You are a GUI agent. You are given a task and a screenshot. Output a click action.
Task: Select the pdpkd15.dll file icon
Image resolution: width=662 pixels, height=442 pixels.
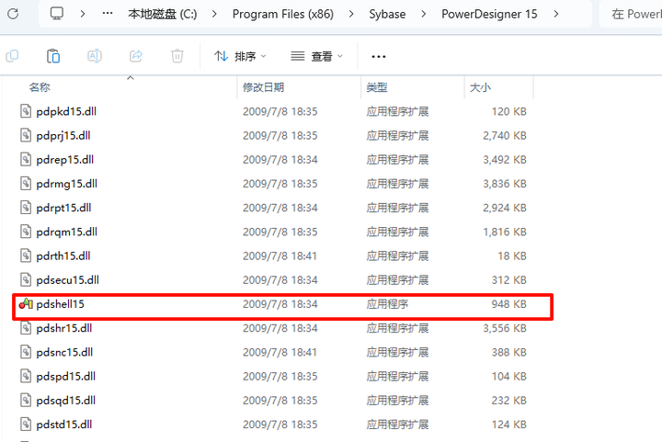(26, 111)
